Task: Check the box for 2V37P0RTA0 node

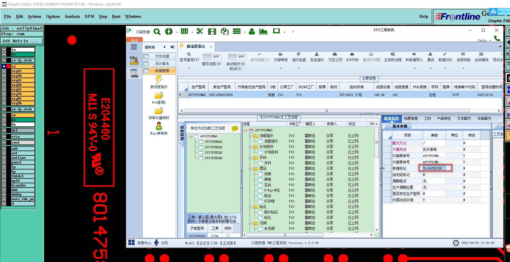Action: pyautogui.click(x=201, y=153)
